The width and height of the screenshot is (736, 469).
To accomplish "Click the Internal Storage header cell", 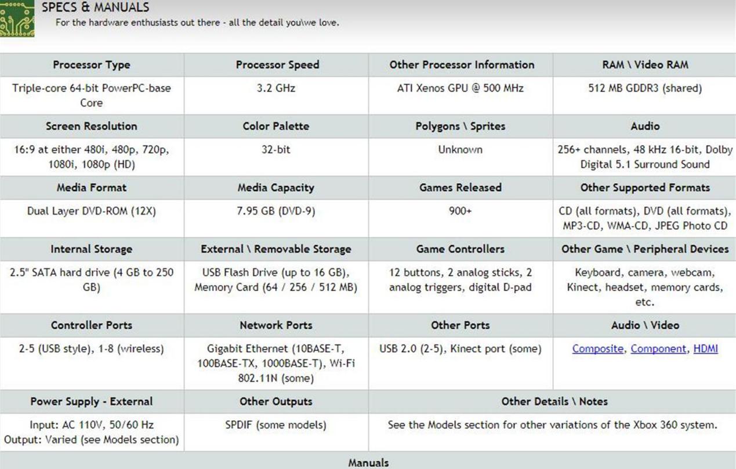I will 92,249.
